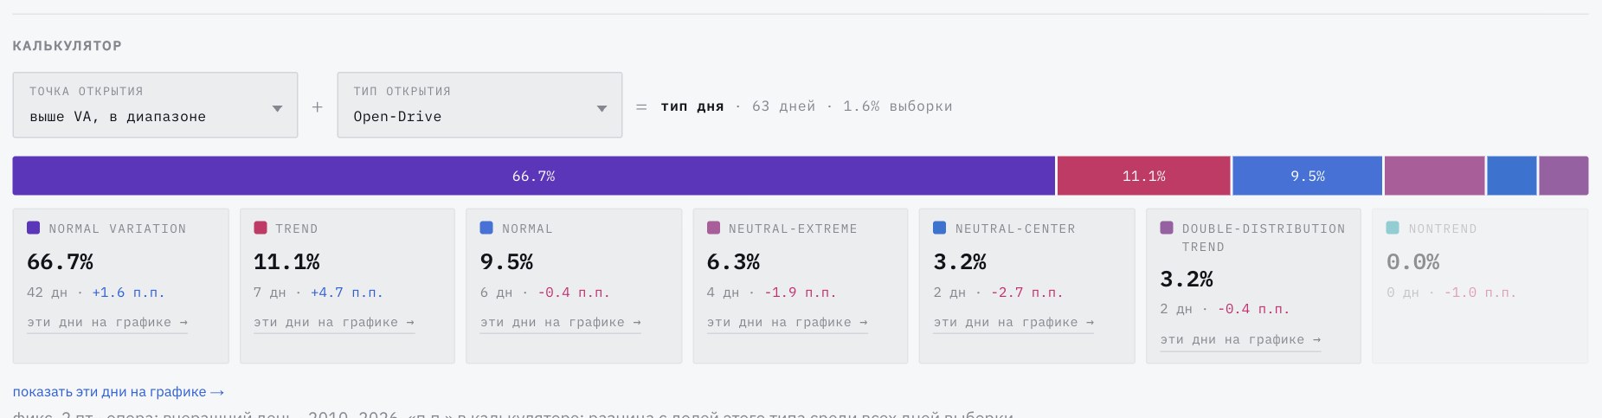The image size is (1602, 418).
Task: Click the Trend color swatch
Action: [261, 228]
